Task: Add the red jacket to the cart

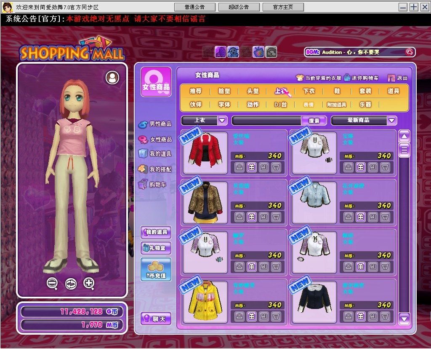Action: pos(276,167)
